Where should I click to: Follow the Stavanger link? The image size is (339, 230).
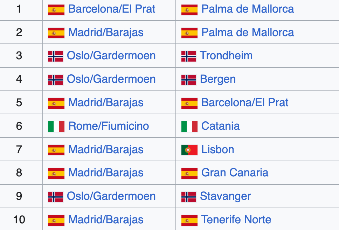click(x=225, y=196)
